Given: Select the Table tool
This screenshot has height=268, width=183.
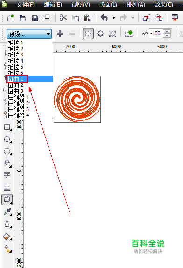Looking at the screenshot, I should [7, 188].
